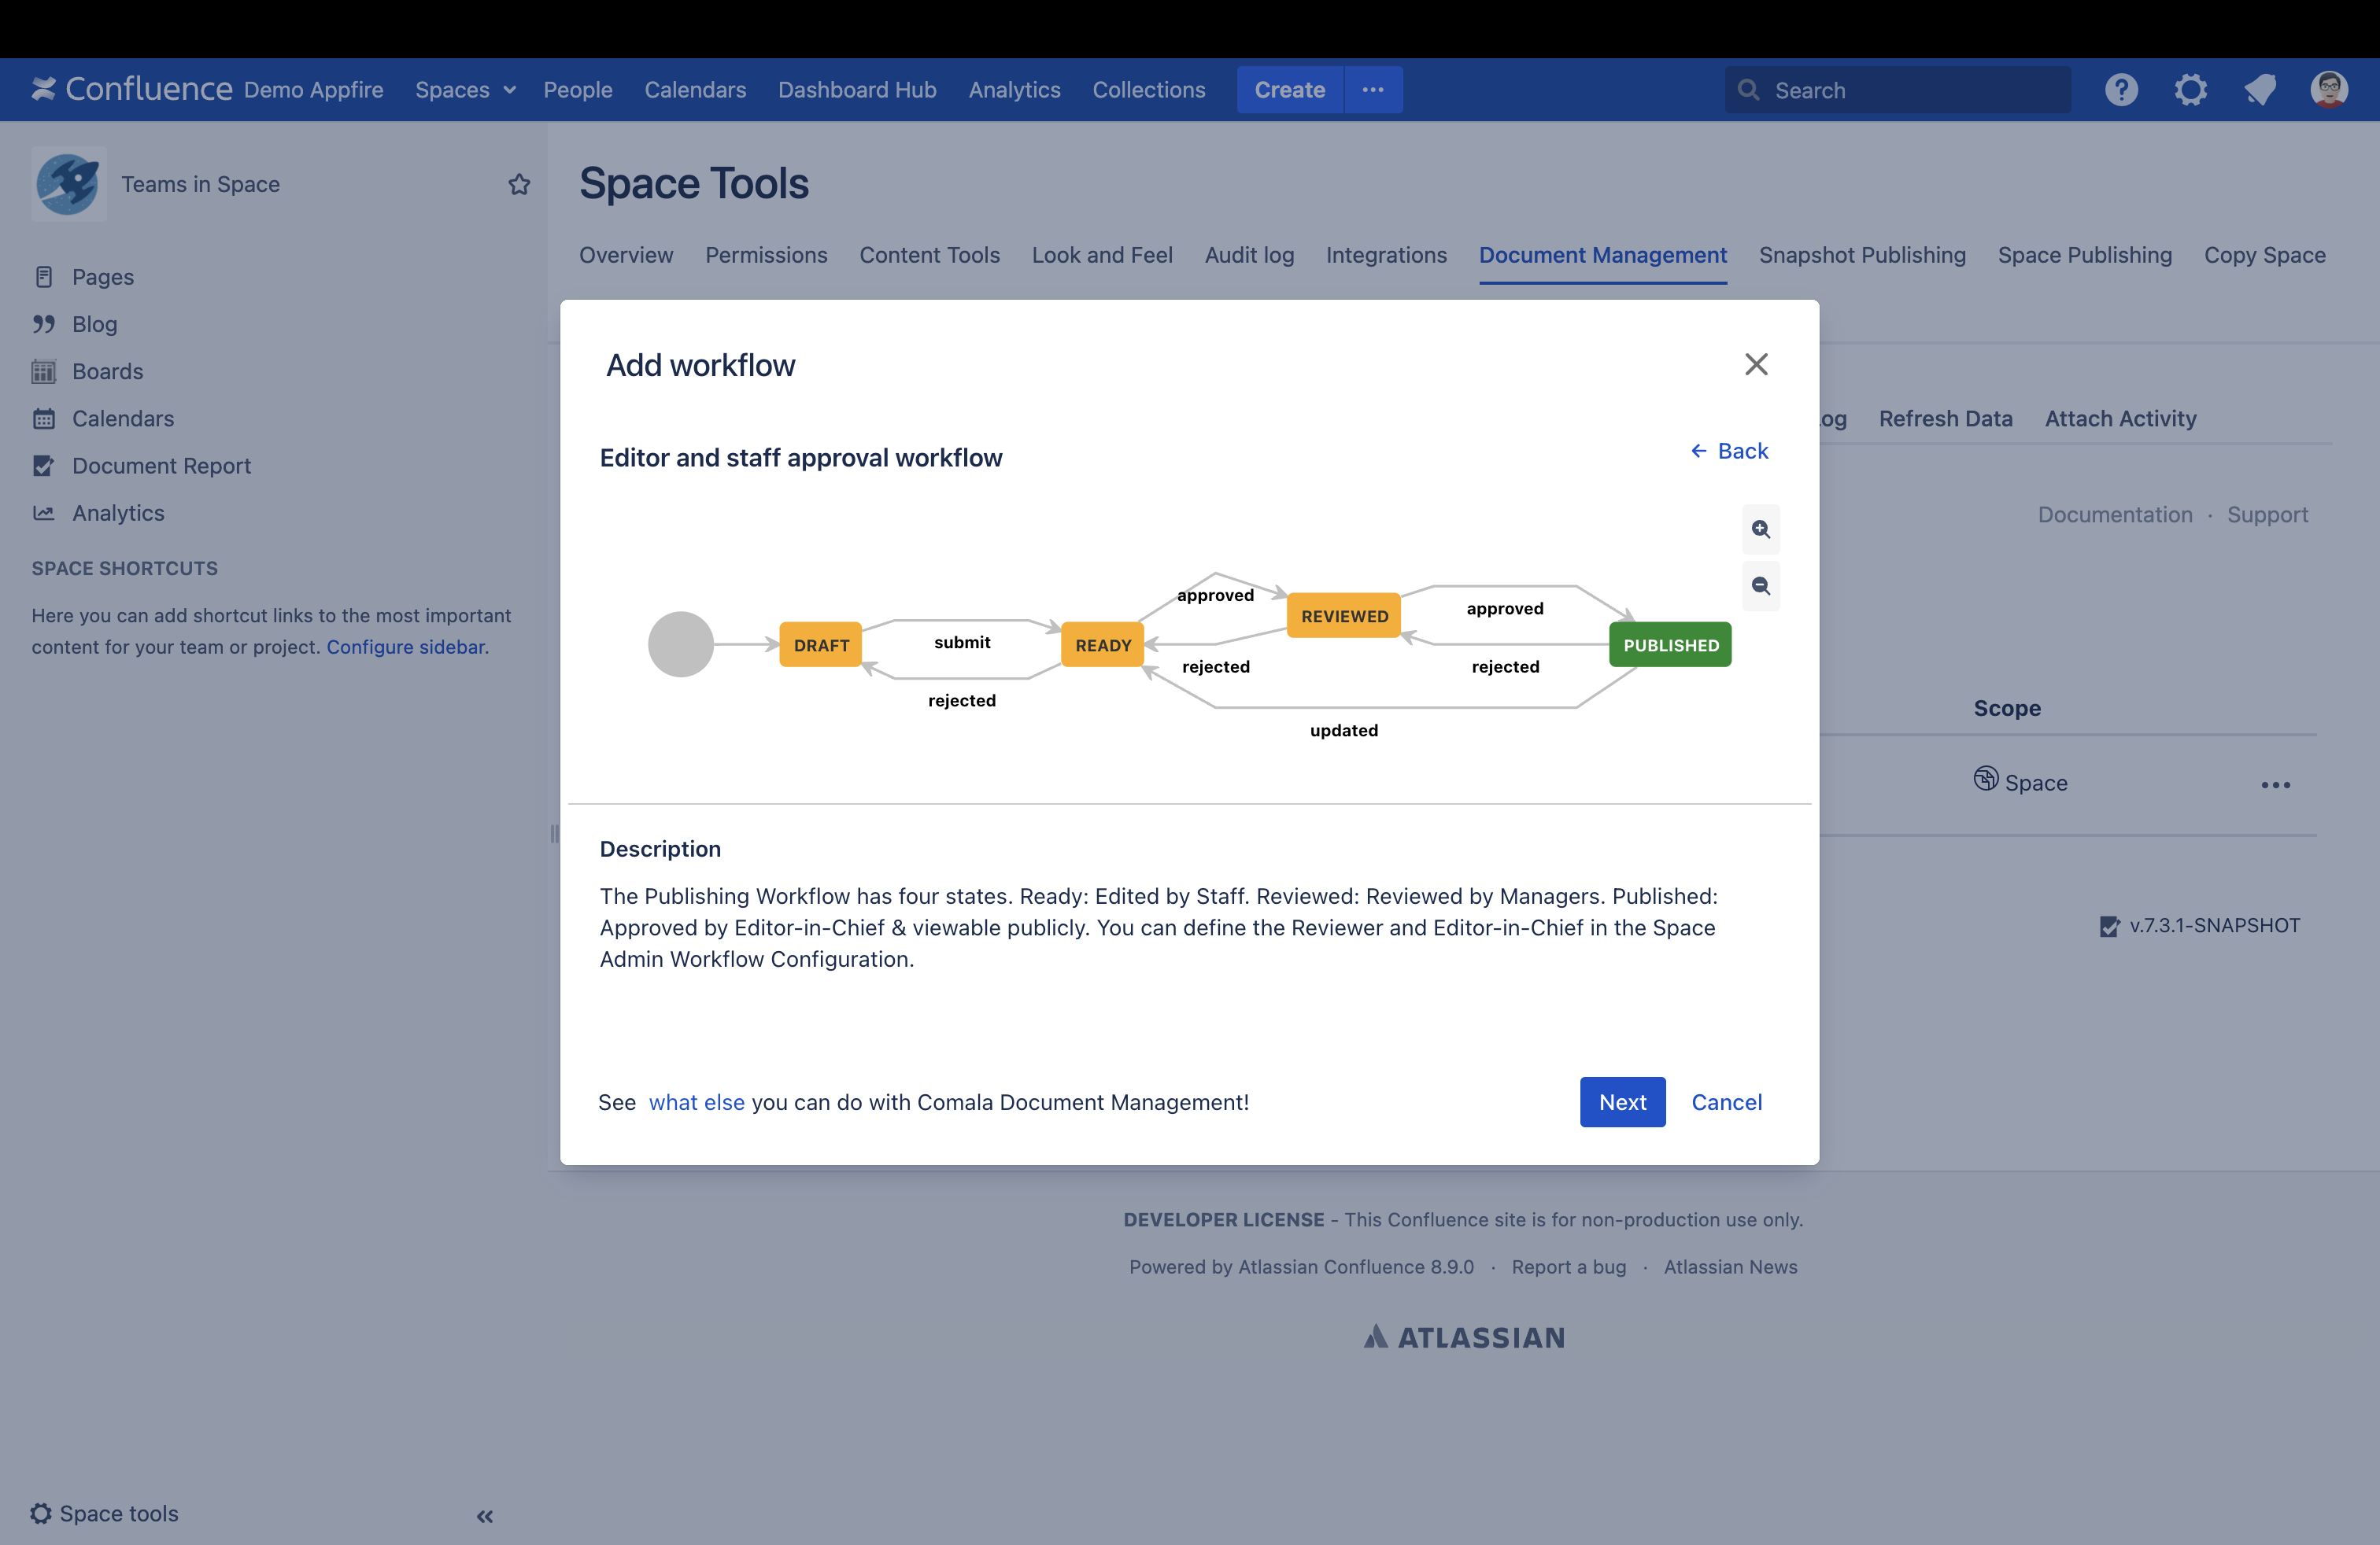The height and width of the screenshot is (1545, 2380).
Task: Click the collapse sidebar double-chevron icon
Action: click(486, 1514)
